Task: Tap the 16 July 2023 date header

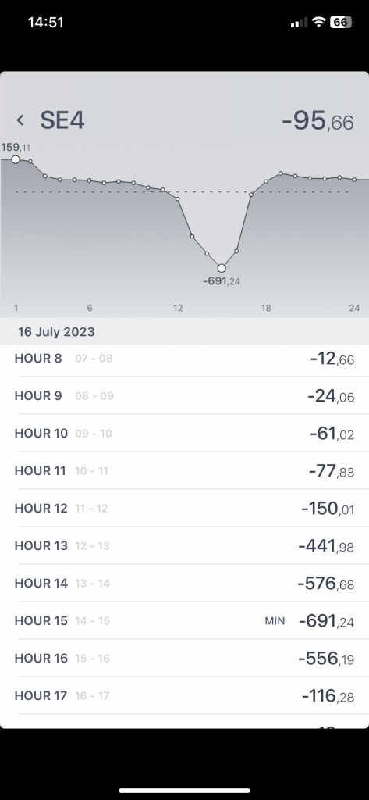Action: coord(57,331)
